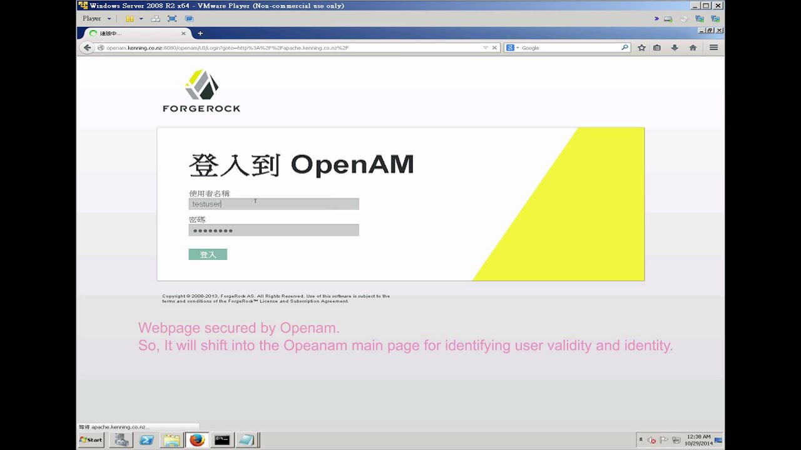801x450 pixels.
Task: Click first VMware network adapter icon
Action: 699,19
